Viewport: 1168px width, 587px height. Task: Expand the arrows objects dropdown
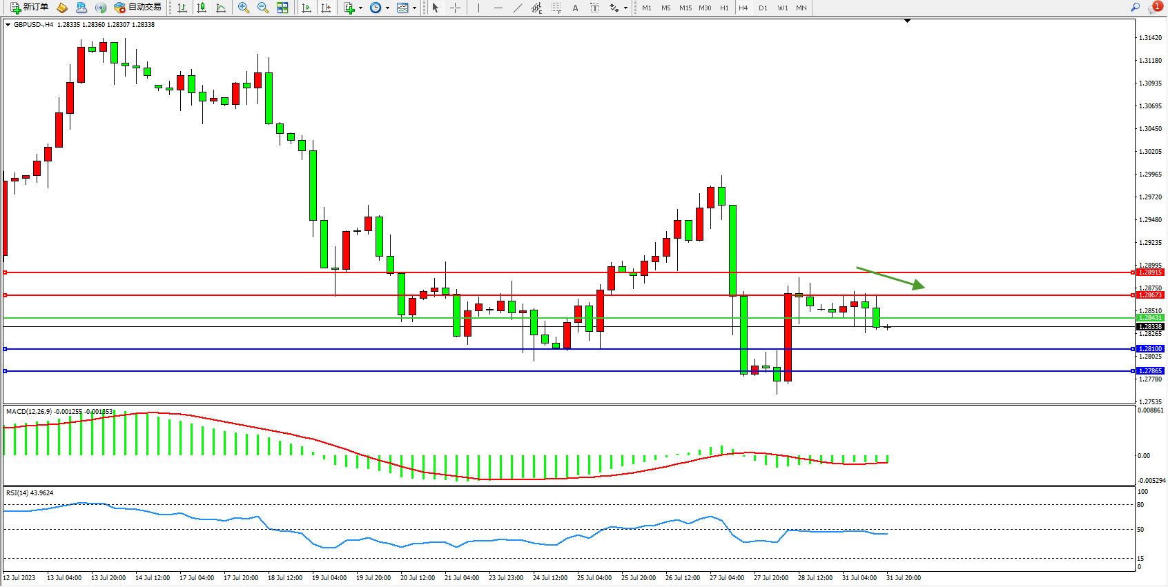tap(626, 8)
